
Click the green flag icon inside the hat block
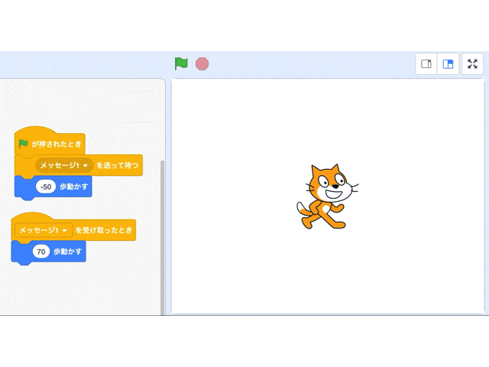click(23, 144)
